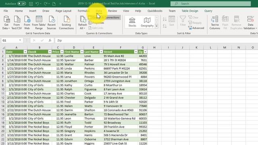Screen dimensions: 258x145
Task: Click Queries & Connections button
Action: (x=104, y=17)
